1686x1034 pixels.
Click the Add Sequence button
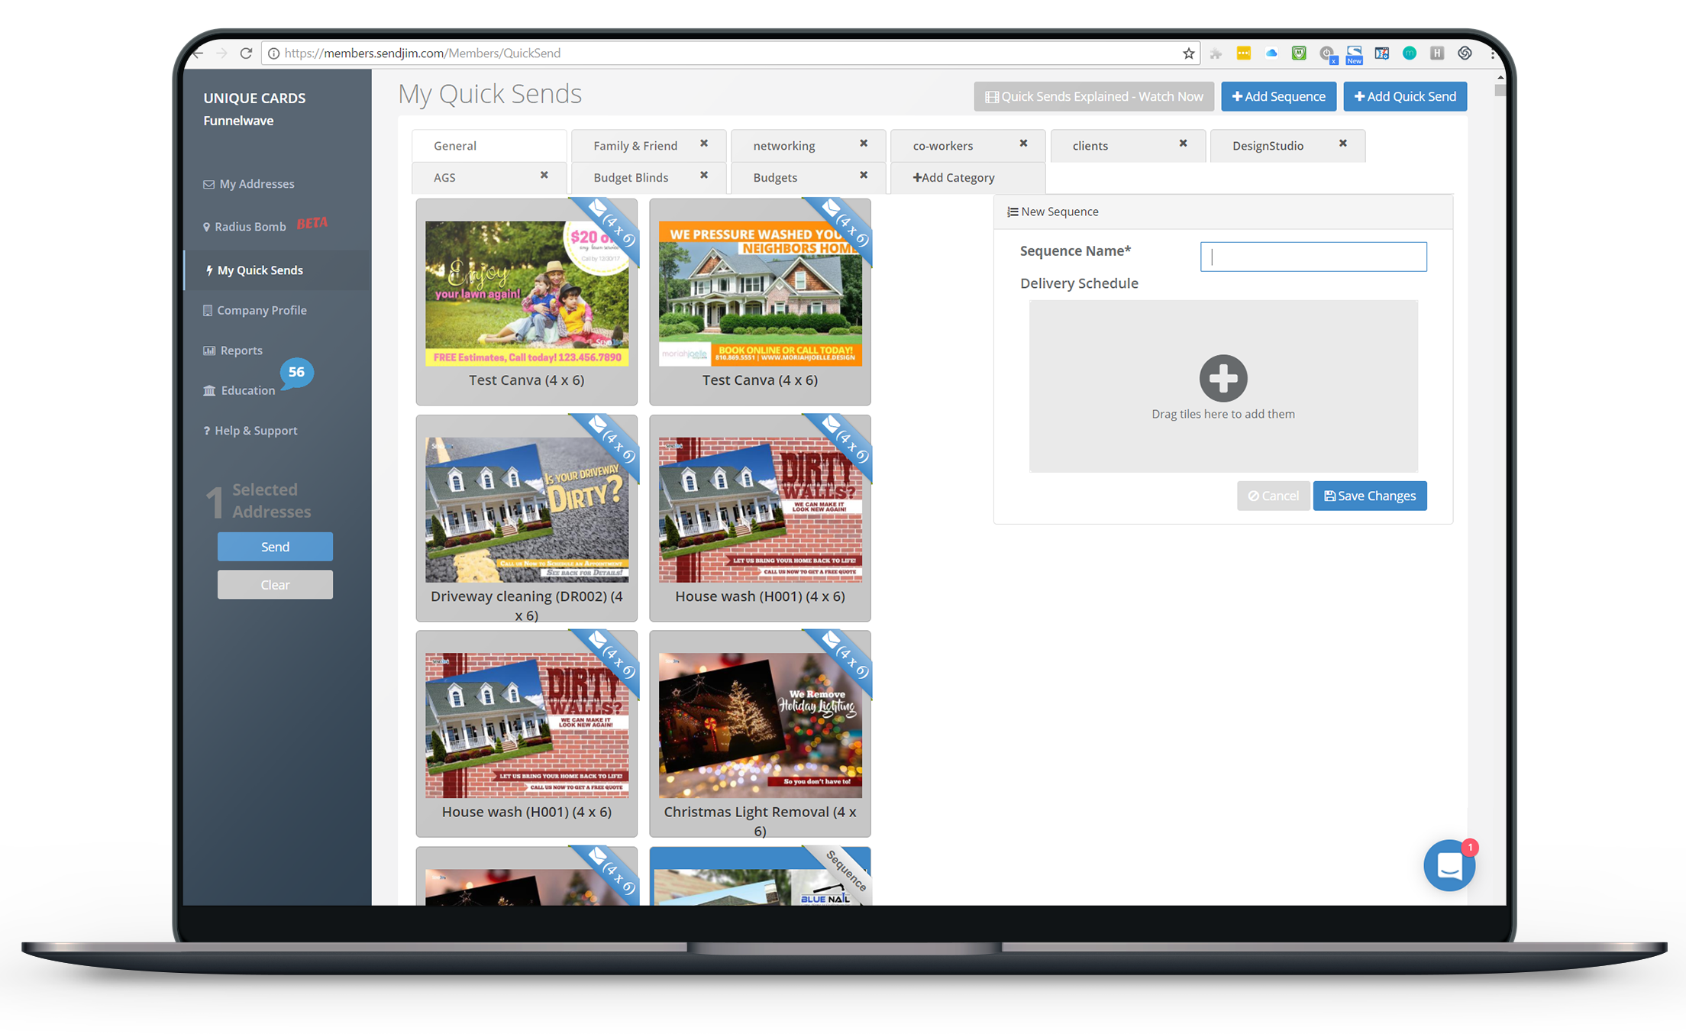click(1278, 97)
